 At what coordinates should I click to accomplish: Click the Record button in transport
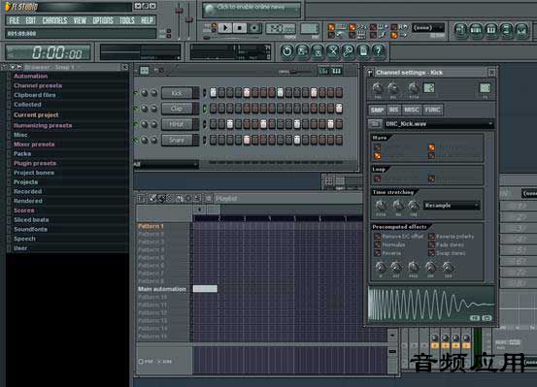254,28
